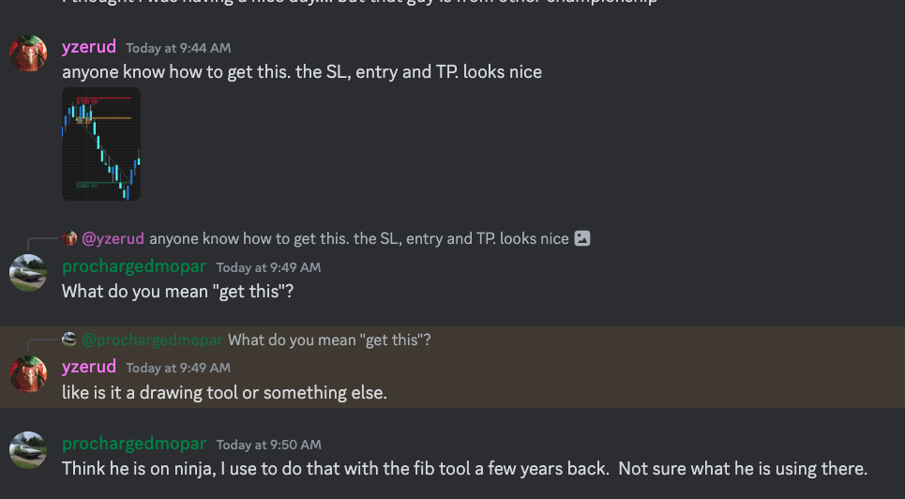Click the small yzerud avatar in the reply preview
Viewport: 905px width, 499px height.
point(69,238)
